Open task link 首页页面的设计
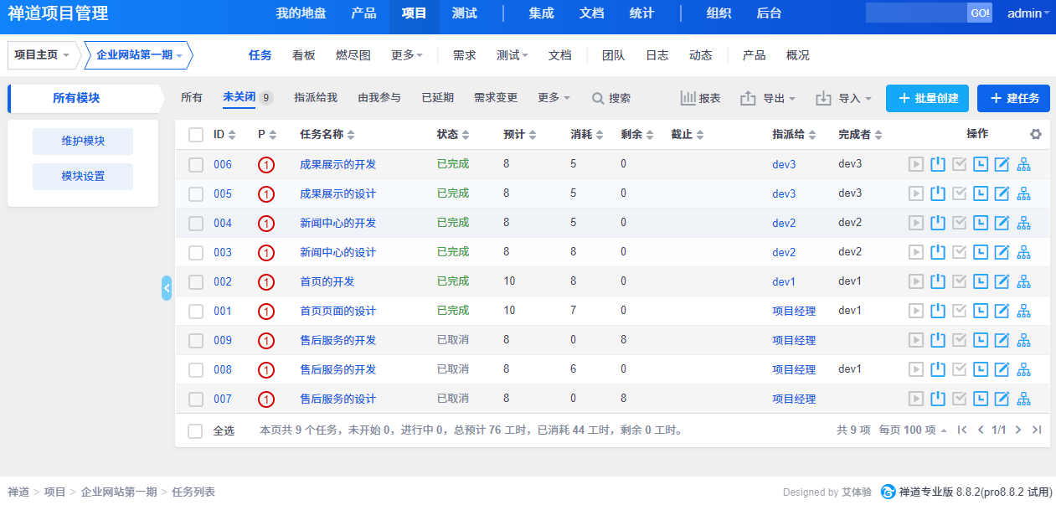 click(337, 311)
